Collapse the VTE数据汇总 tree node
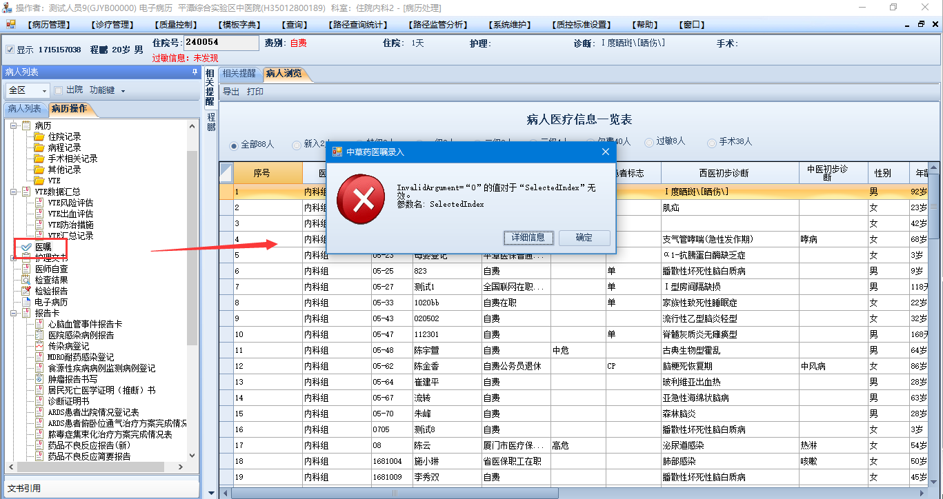Image resolution: width=943 pixels, height=499 pixels. (13, 192)
